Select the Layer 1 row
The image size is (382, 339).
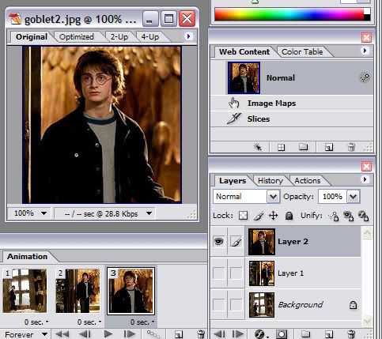click(286, 273)
